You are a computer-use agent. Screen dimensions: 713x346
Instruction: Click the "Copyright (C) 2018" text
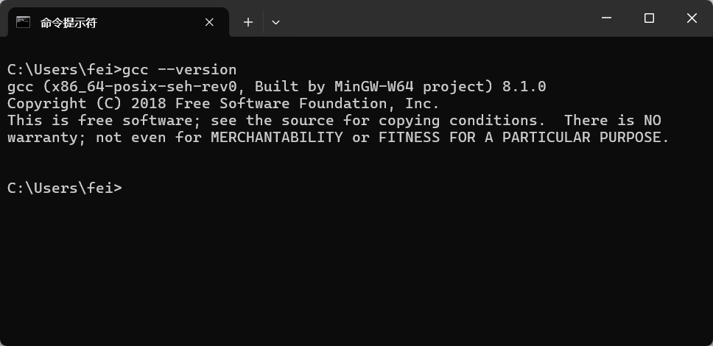(87, 104)
